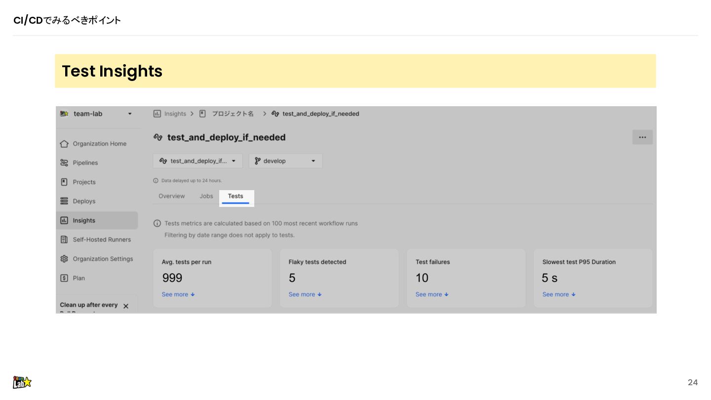Click the info icon beside Tests metrics note

click(157, 224)
